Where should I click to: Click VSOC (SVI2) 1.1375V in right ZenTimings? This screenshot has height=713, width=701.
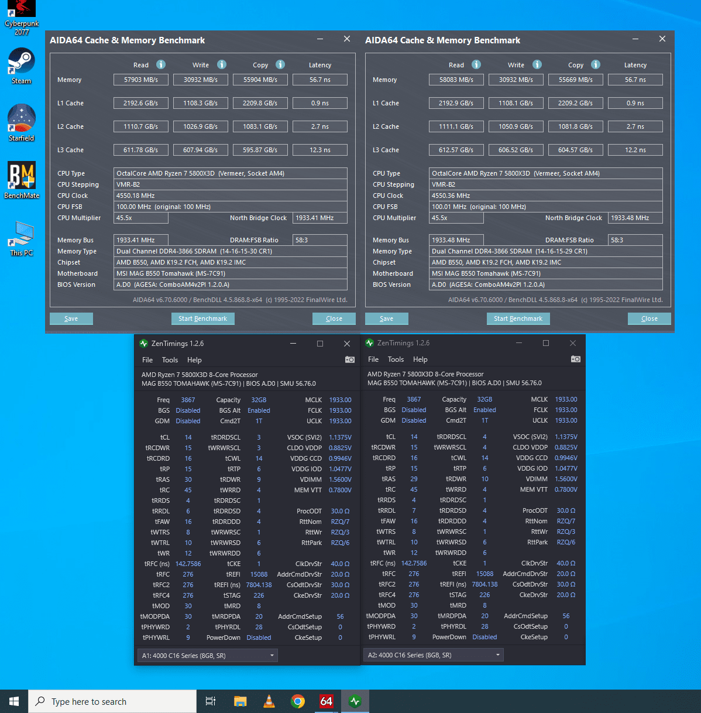(566, 437)
